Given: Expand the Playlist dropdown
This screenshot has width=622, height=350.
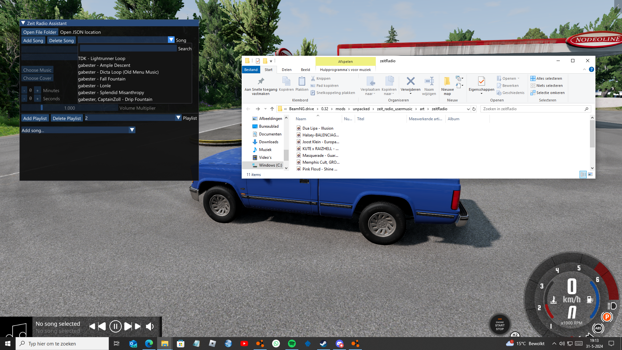Looking at the screenshot, I should 178,118.
